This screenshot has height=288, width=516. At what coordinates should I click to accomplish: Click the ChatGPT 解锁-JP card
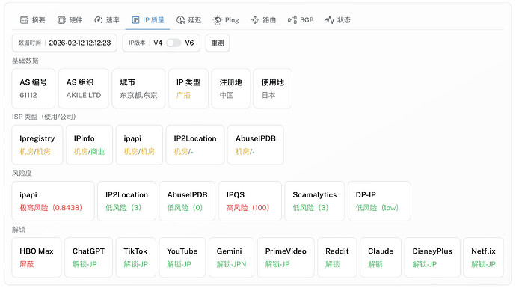[88, 257]
